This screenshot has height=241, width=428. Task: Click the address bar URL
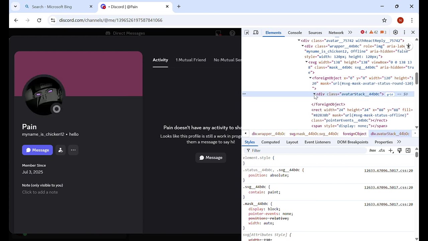[111, 20]
